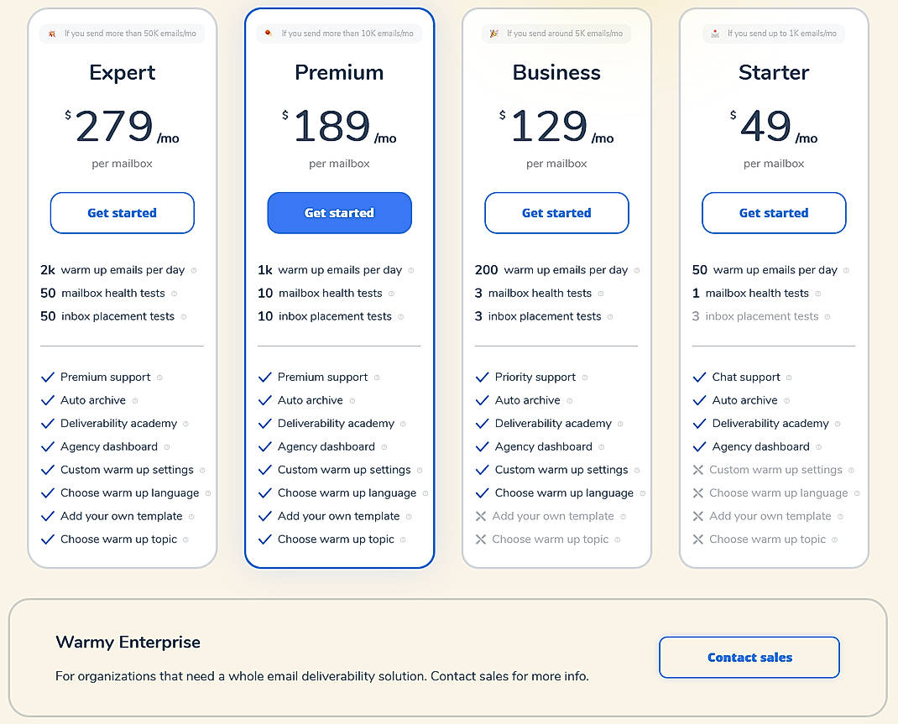
Task: Click Get started on the Expert plan
Action: point(122,213)
